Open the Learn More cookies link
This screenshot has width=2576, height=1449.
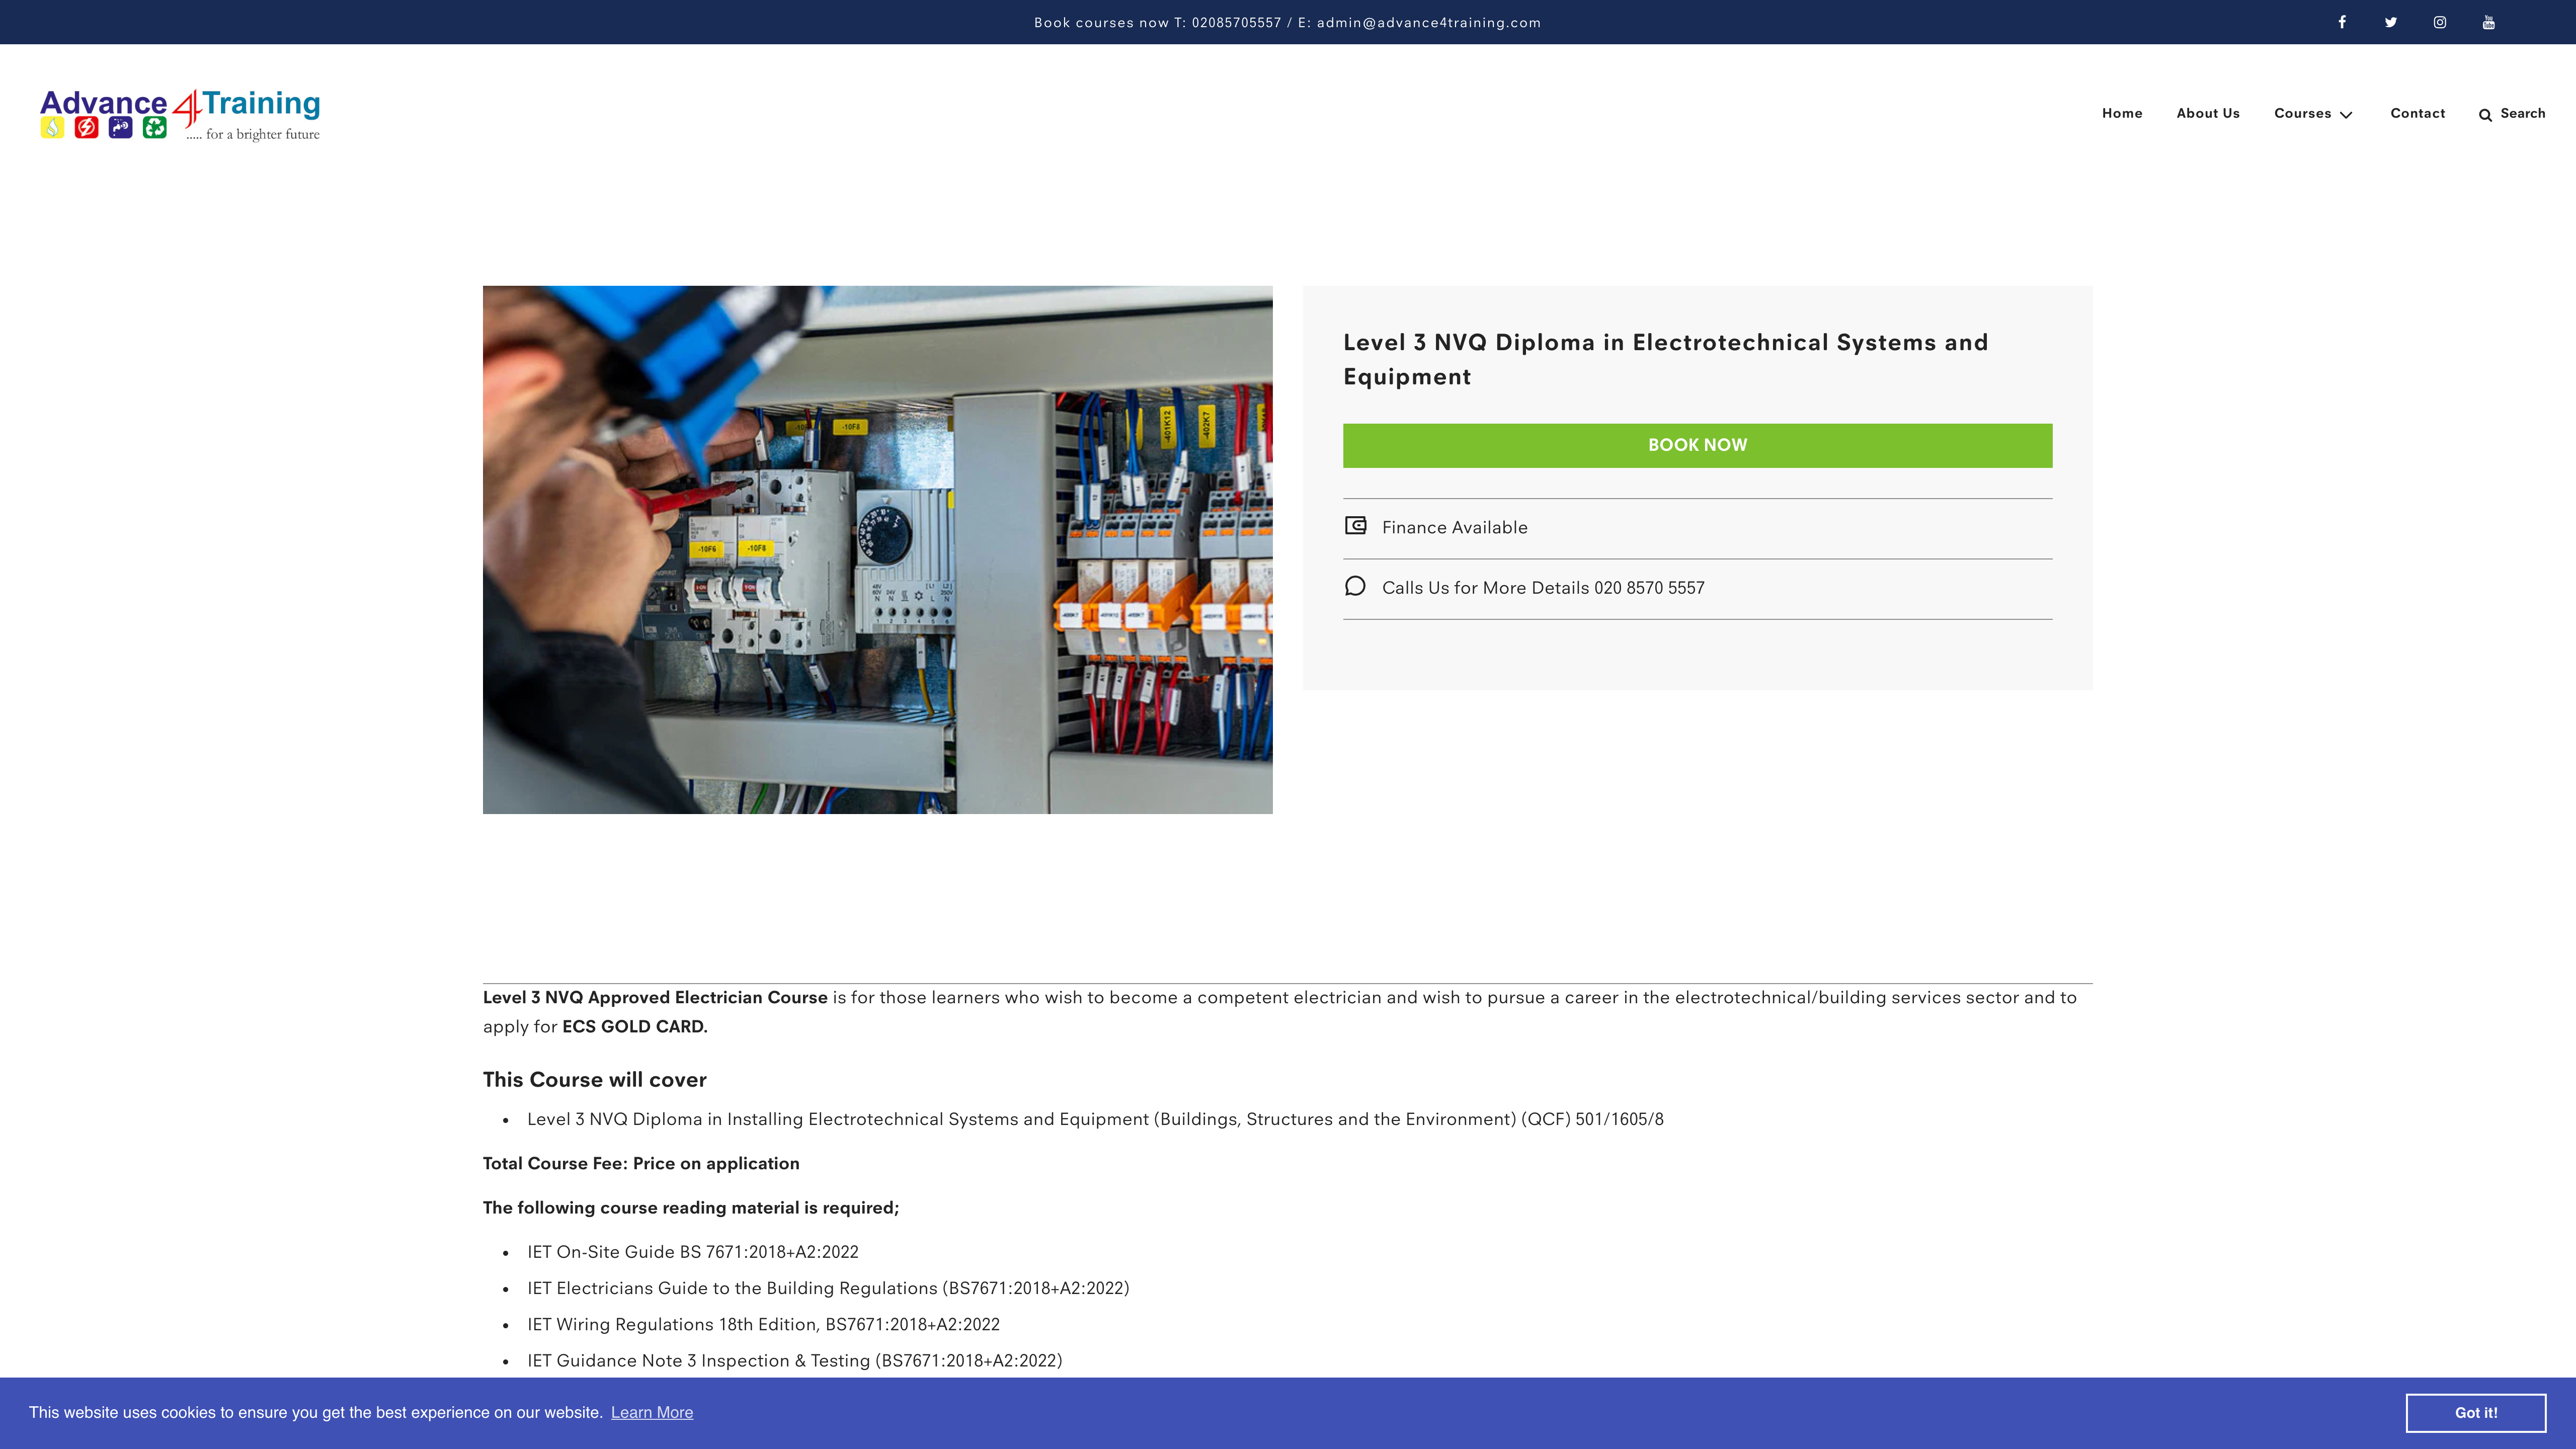click(x=651, y=1412)
